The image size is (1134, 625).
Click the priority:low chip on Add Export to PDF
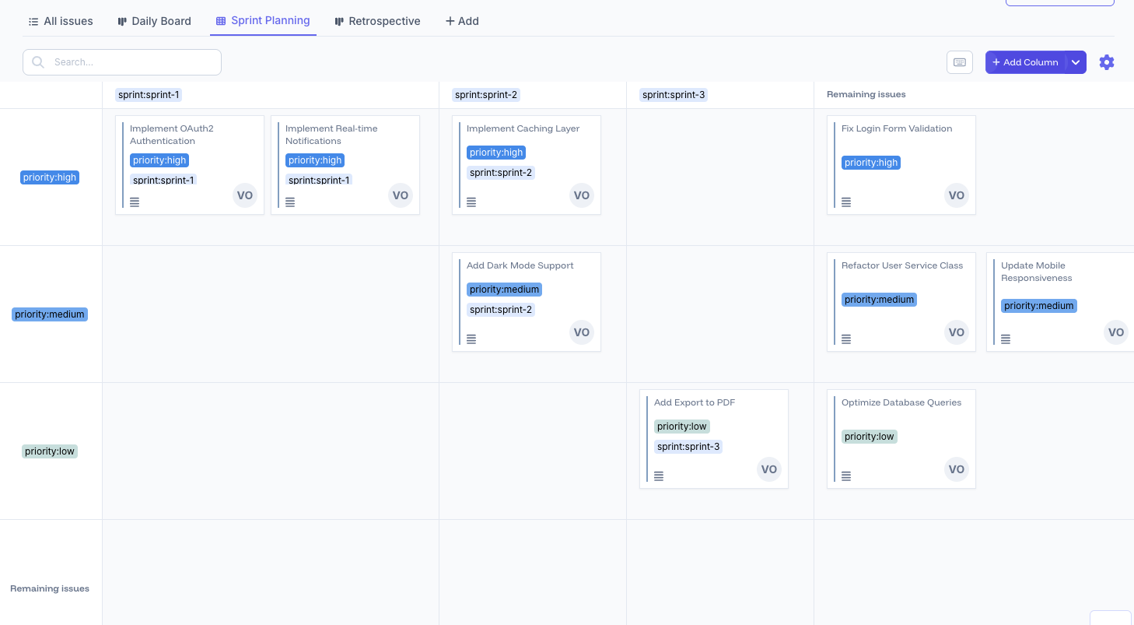click(x=681, y=426)
